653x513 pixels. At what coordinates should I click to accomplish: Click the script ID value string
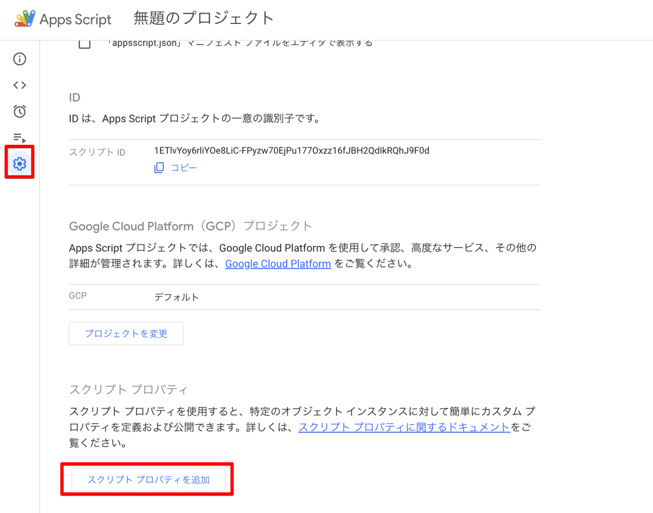click(x=292, y=151)
